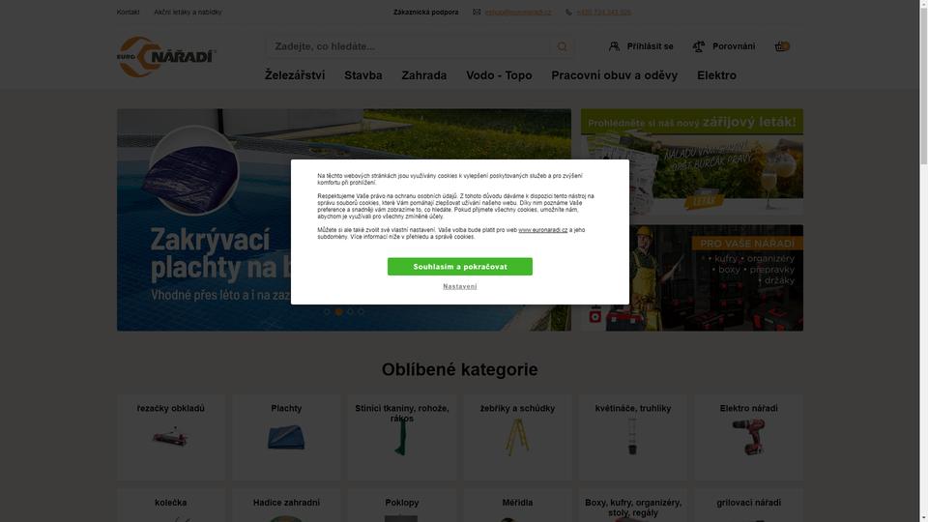Open Boxy, kufry, organizéry category
This screenshot has height=522, width=928.
(632, 507)
